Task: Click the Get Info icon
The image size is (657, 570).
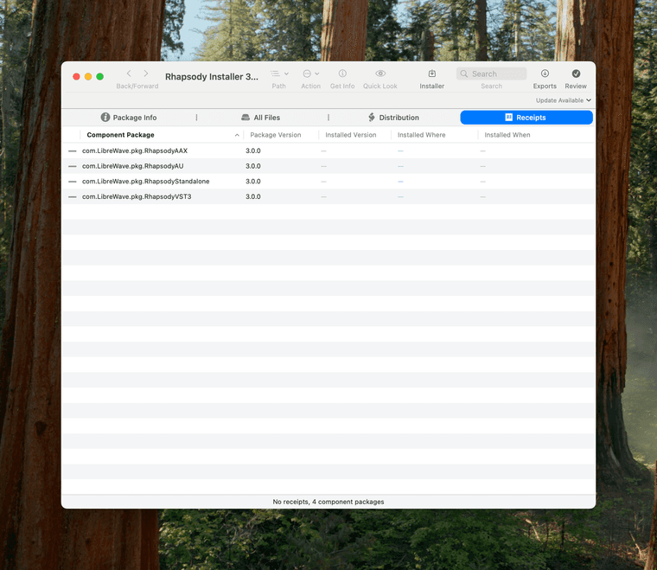Action: (x=342, y=74)
